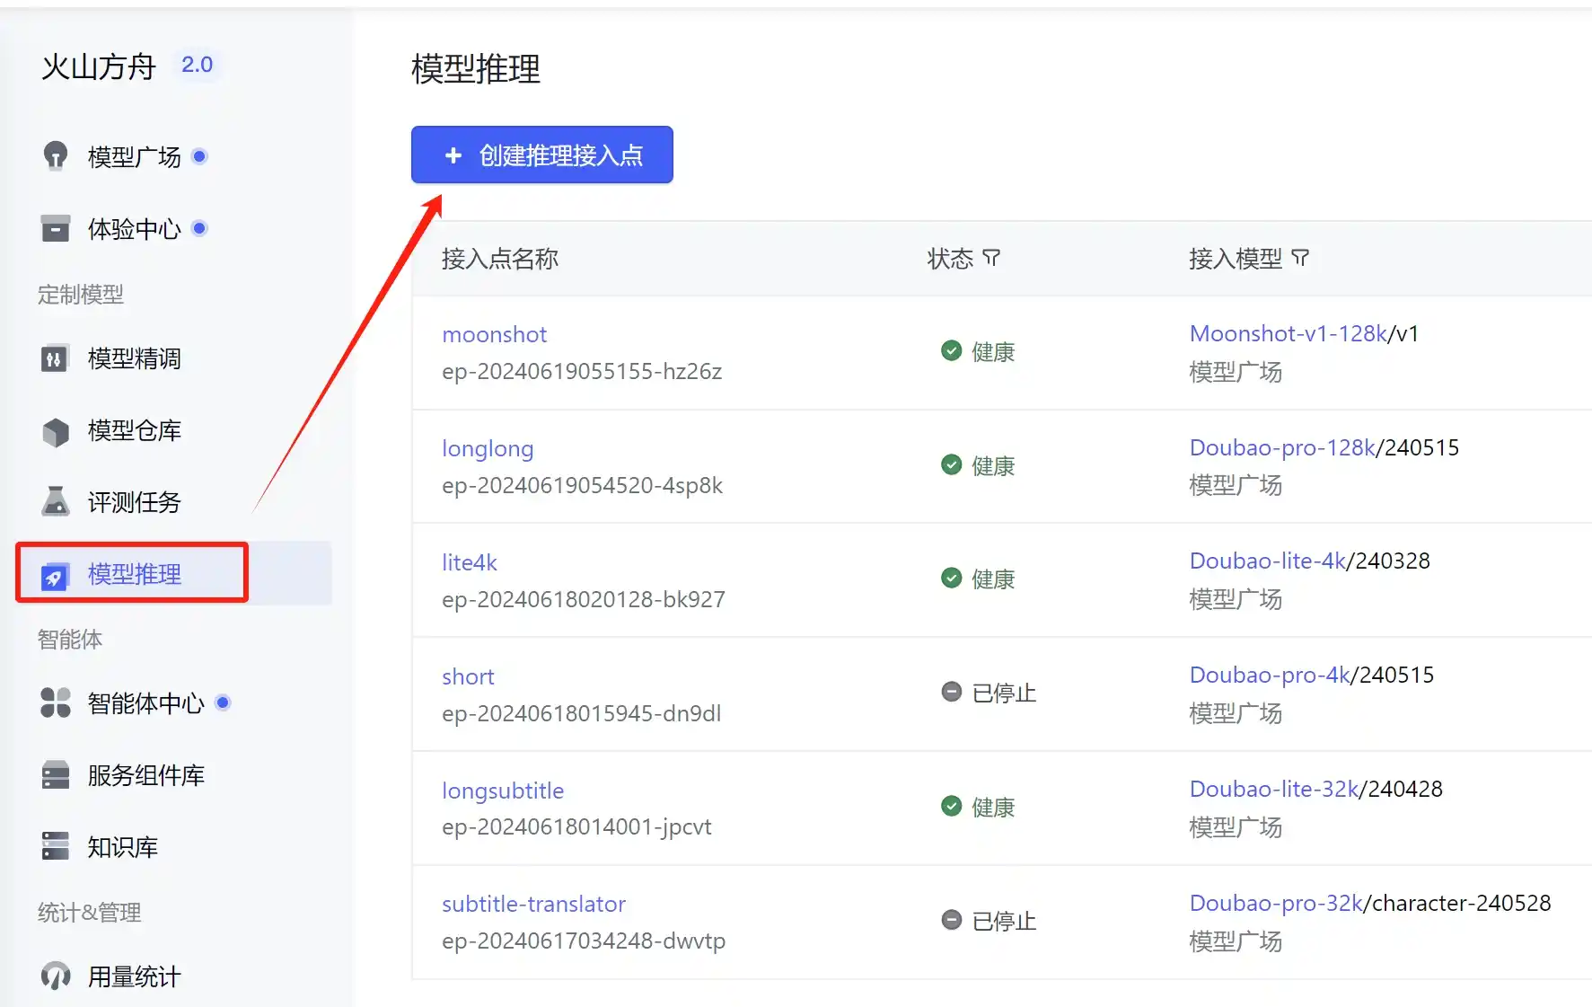Click endpoint ID ep-20240618020128-bk927

coord(584,599)
